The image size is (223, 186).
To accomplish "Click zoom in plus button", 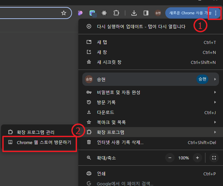I will (x=197, y=158).
